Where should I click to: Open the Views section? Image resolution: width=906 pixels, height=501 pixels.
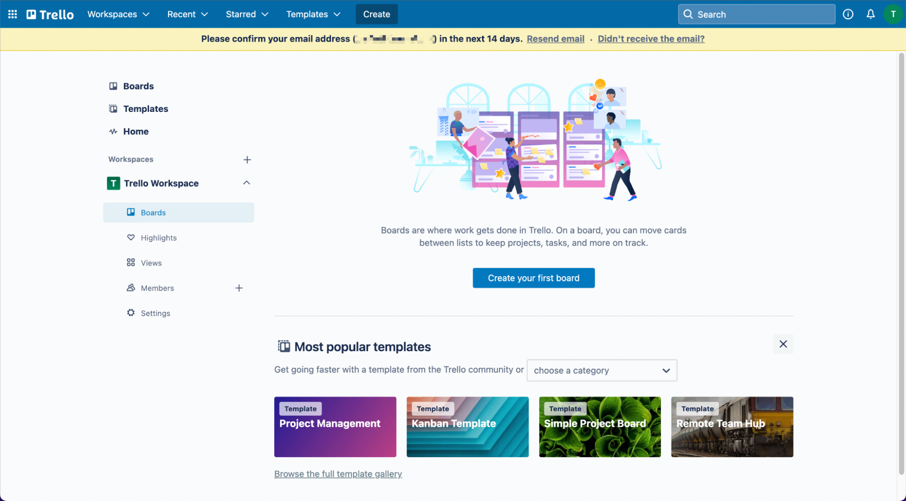(151, 263)
